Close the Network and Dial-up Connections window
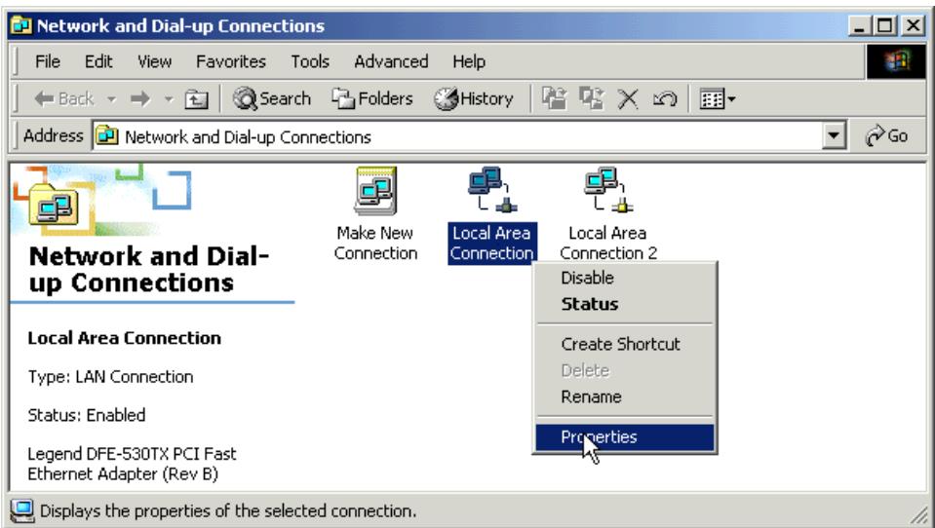 [914, 25]
